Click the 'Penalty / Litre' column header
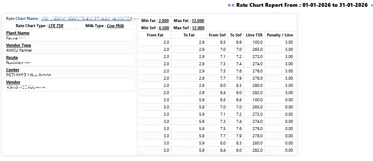The image size is (373, 161). click(x=280, y=35)
